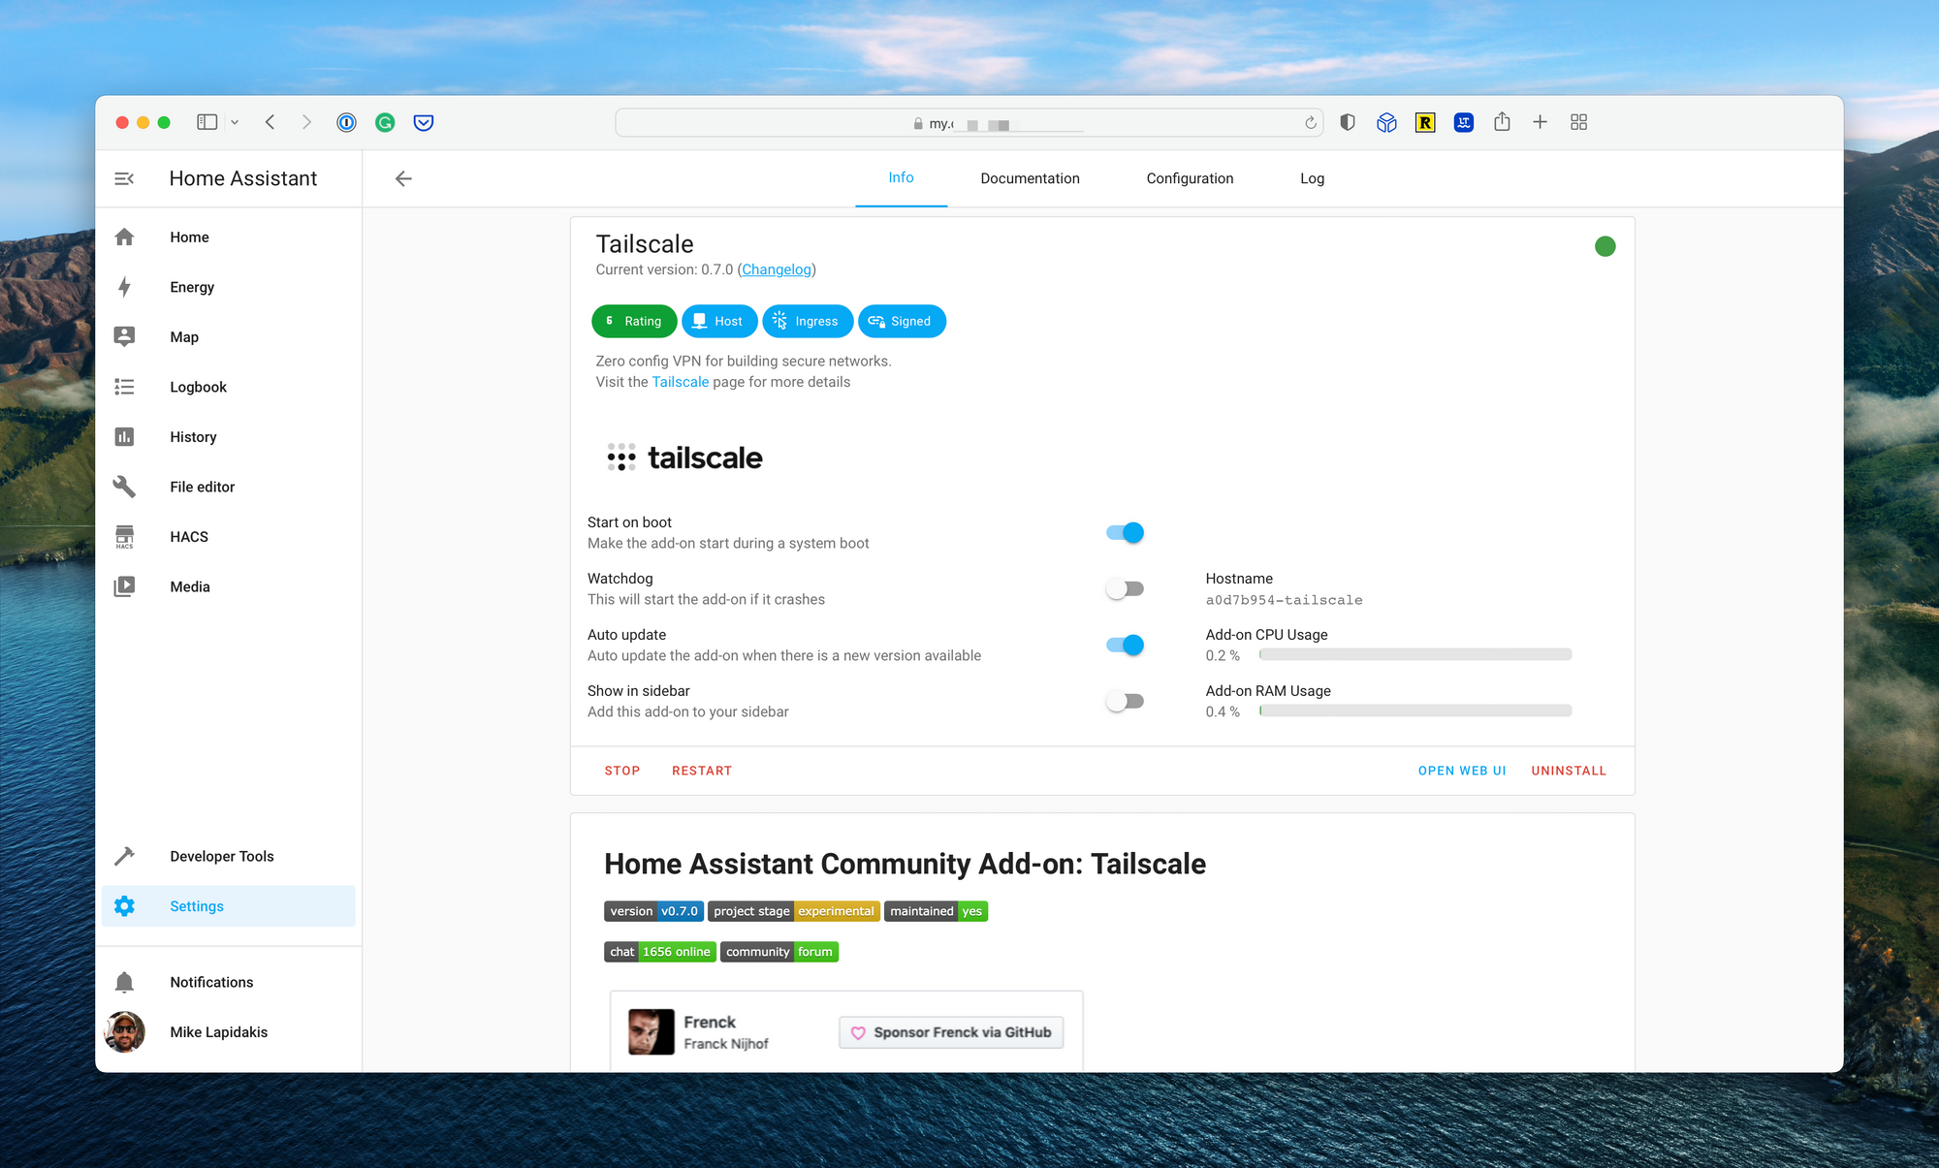Click the Host capability badge
1939x1168 pixels.
tap(719, 321)
